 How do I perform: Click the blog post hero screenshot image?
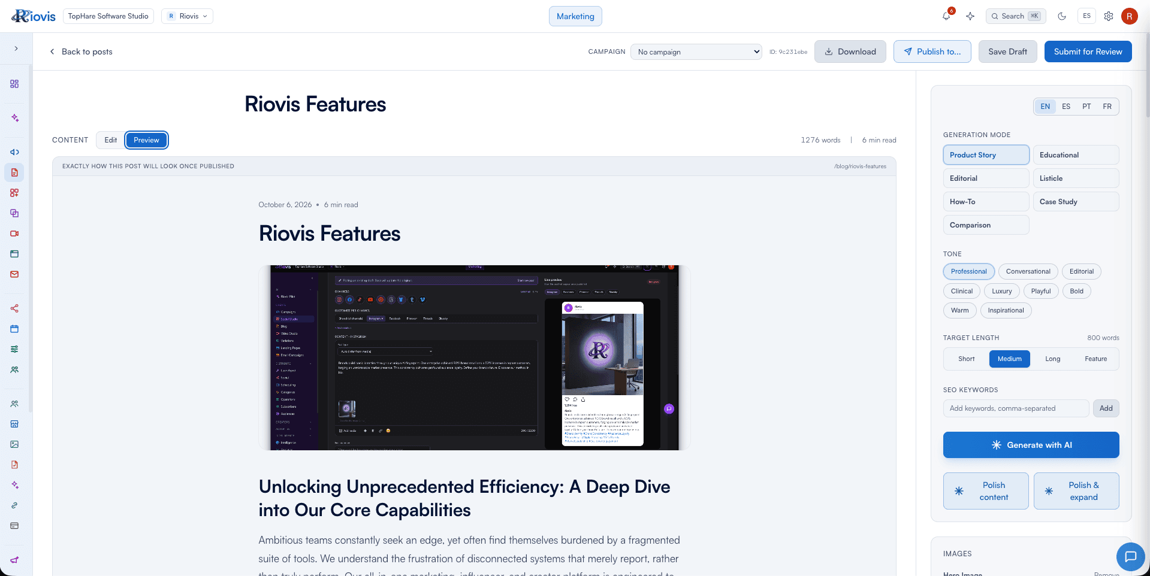click(x=474, y=357)
